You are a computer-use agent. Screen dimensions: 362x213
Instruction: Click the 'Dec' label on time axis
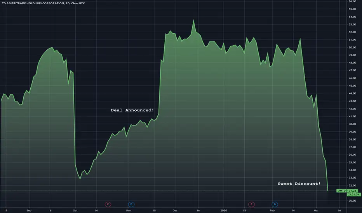pos(175,210)
